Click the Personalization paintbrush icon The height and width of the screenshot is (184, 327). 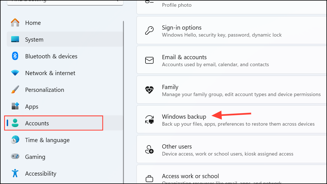coord(15,90)
